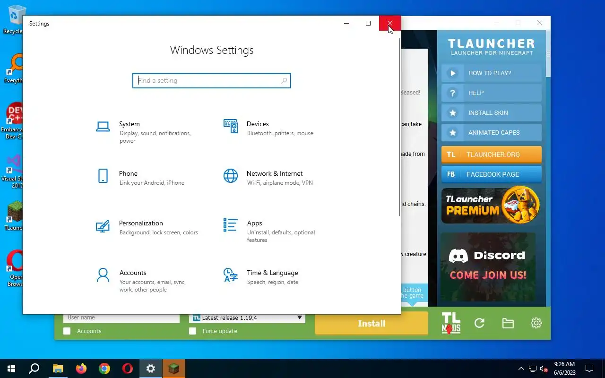Screen dimensions: 605x378
Task: Open Accounts person icon
Action: click(x=103, y=275)
